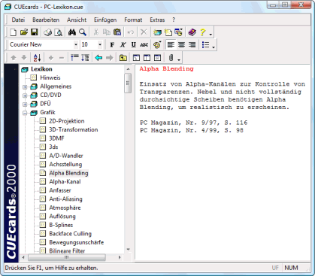Open the Extras menu
The image size is (315, 276).
(157, 20)
